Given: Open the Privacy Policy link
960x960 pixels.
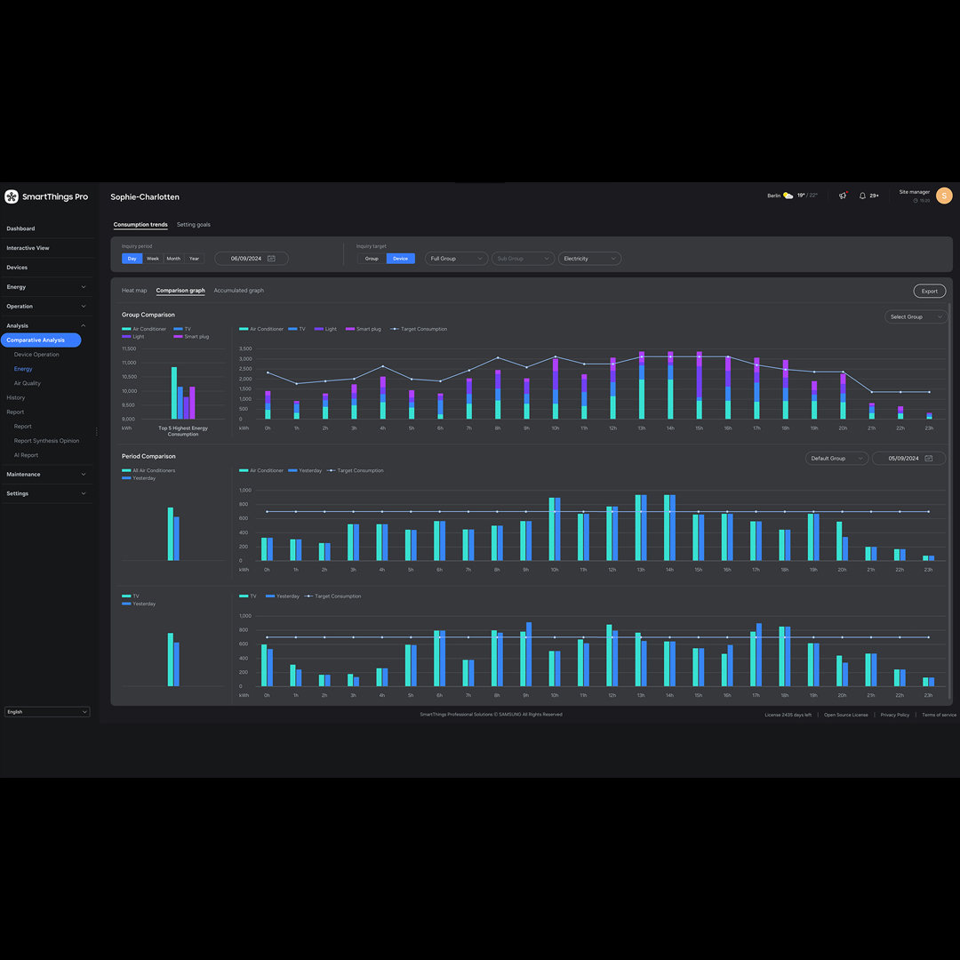Looking at the screenshot, I should tap(894, 715).
